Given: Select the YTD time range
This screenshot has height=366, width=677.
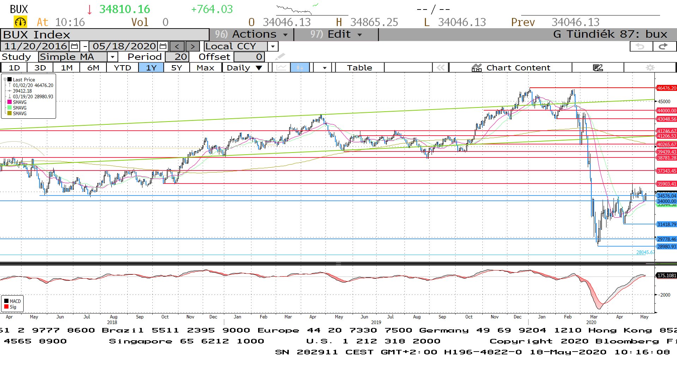Looking at the screenshot, I should pos(122,68).
